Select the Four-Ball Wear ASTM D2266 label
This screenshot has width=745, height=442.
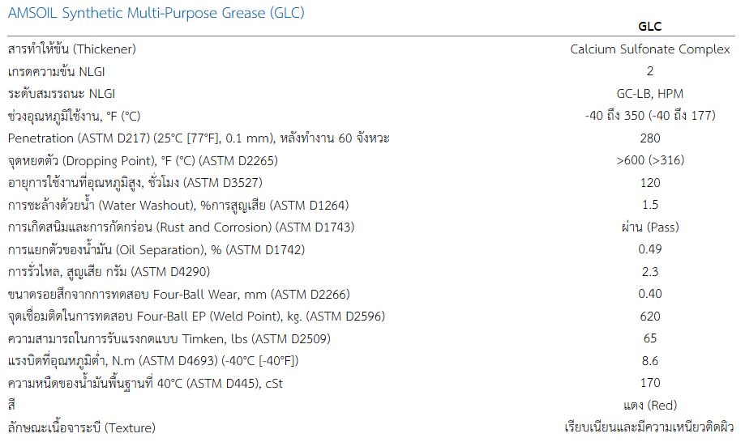178,295
